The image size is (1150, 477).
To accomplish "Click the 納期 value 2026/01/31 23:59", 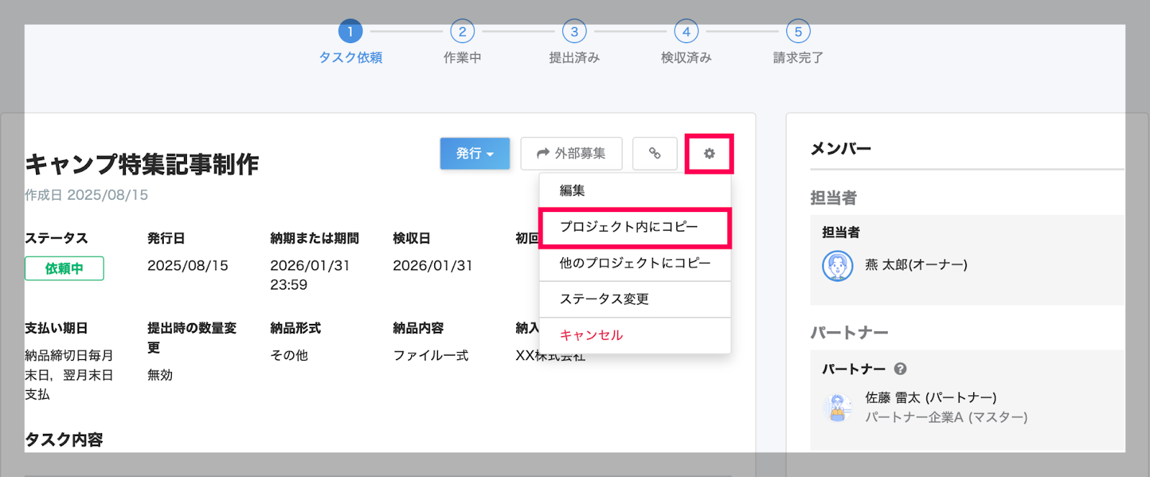I will 310,275.
